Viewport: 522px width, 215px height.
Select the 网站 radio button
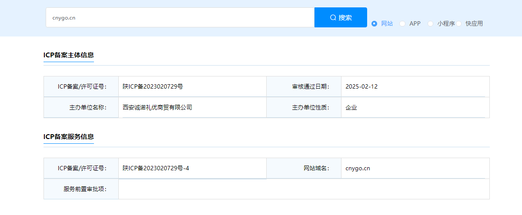[374, 23]
